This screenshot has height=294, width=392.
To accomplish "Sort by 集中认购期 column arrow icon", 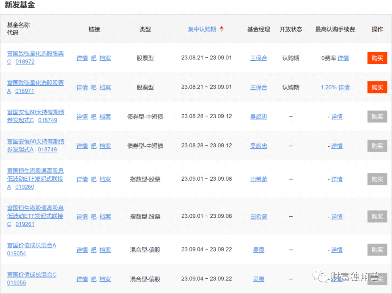I will pos(222,29).
